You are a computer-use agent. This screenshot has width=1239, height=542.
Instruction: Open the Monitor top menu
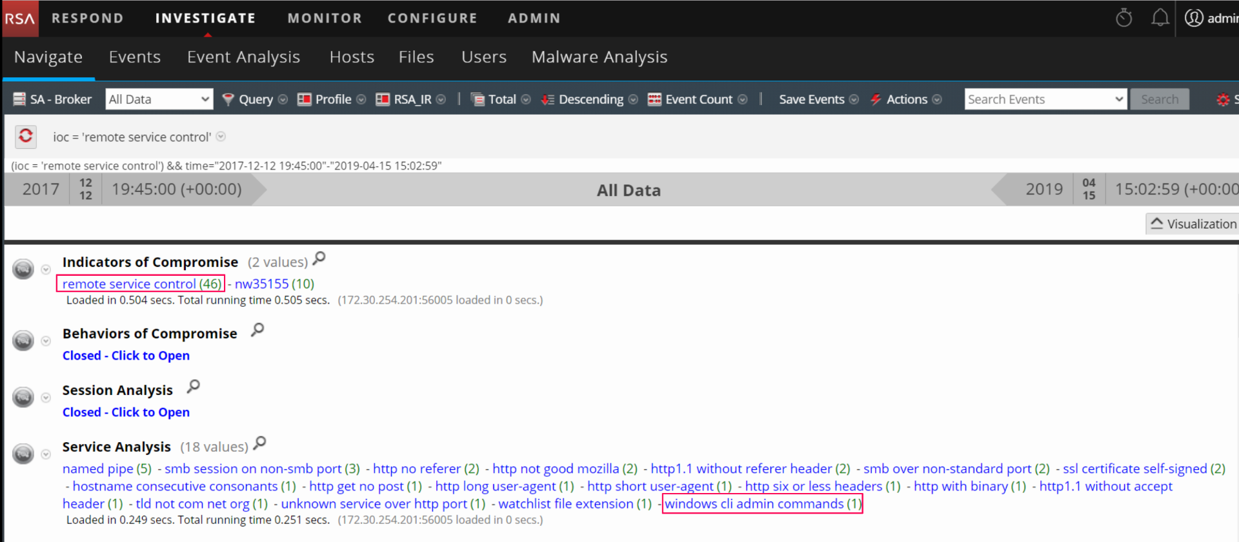pos(325,18)
